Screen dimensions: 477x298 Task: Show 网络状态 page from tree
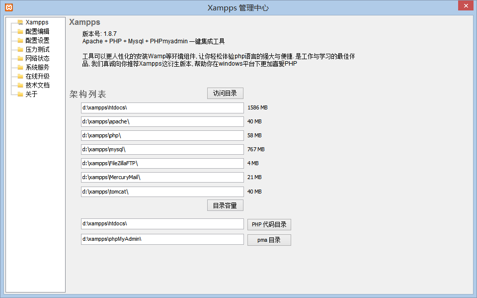point(37,58)
